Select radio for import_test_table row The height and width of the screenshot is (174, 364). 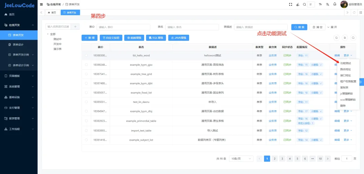click(86, 130)
